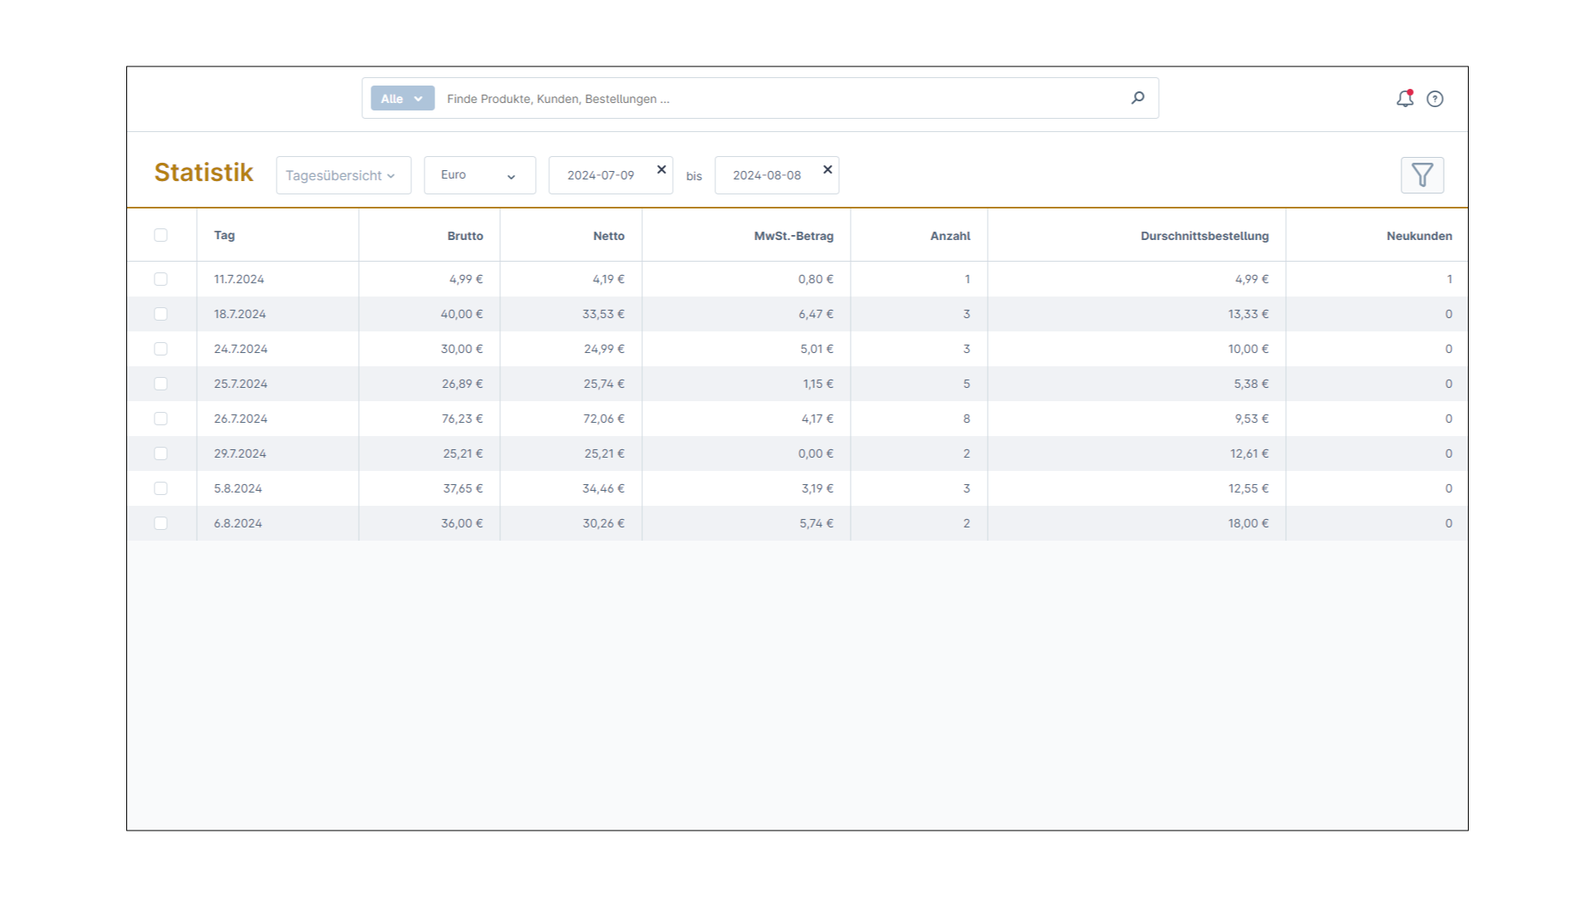The height and width of the screenshot is (897, 1595).
Task: Click the Statistik page title
Action: pyautogui.click(x=204, y=172)
